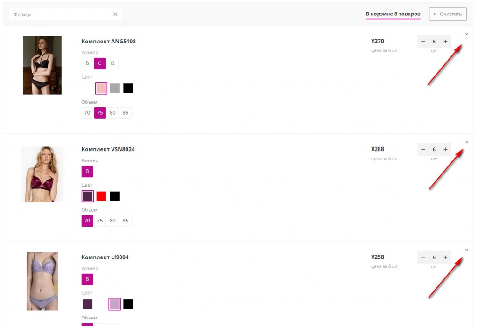The image size is (478, 326).
Task: Decrease quantity of Комплект LI9004
Action: coord(423,257)
